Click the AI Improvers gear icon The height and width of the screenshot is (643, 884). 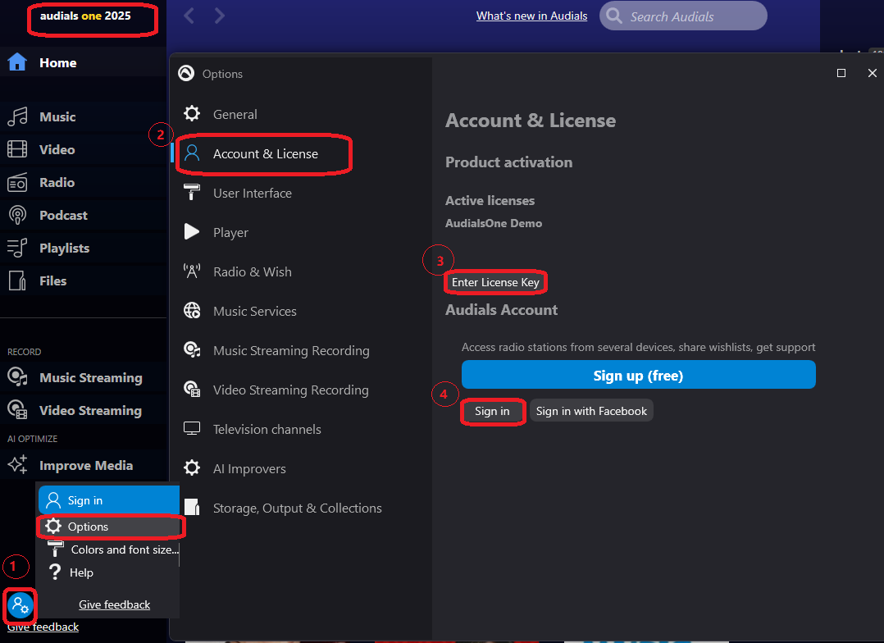(x=192, y=468)
